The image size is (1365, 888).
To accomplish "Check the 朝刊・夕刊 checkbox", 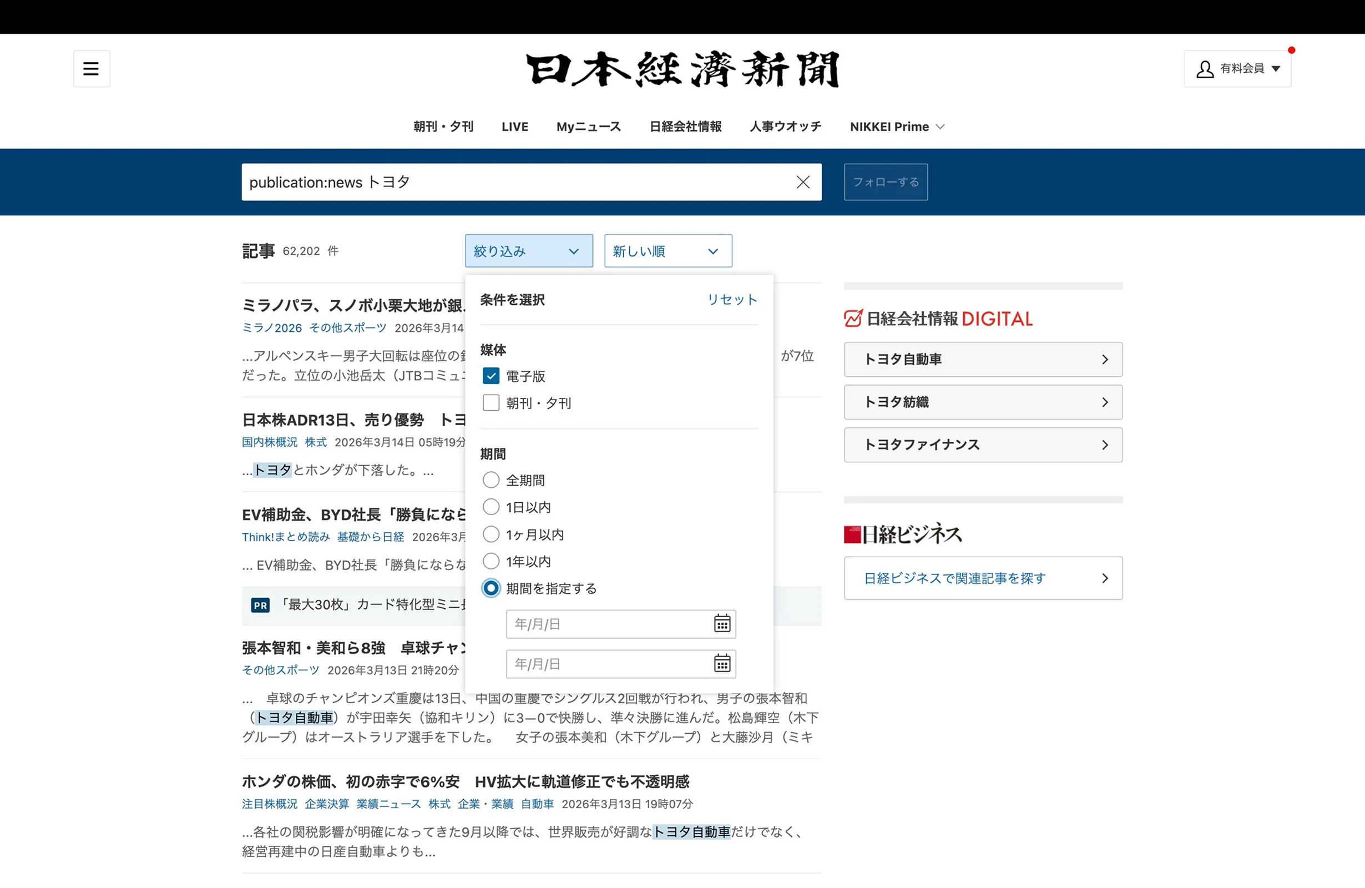I will tap(491, 403).
